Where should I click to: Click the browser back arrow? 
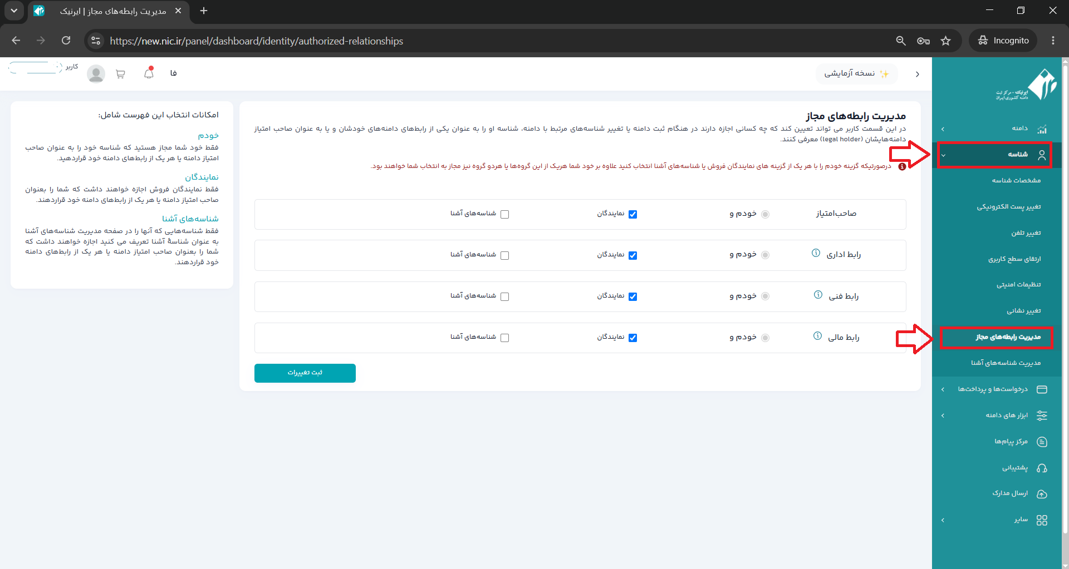pos(16,41)
